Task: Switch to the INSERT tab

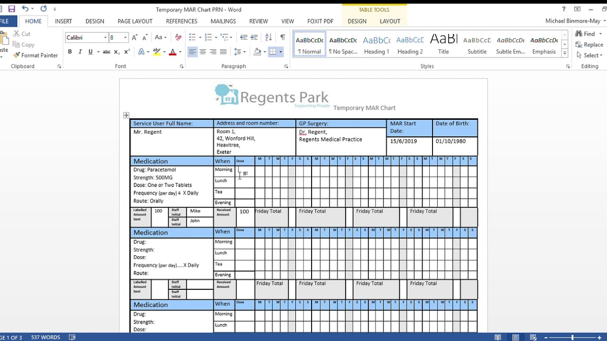Action: pos(64,21)
